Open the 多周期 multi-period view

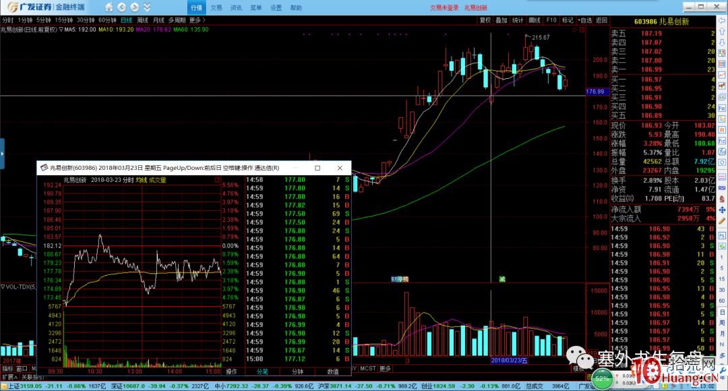pos(177,20)
